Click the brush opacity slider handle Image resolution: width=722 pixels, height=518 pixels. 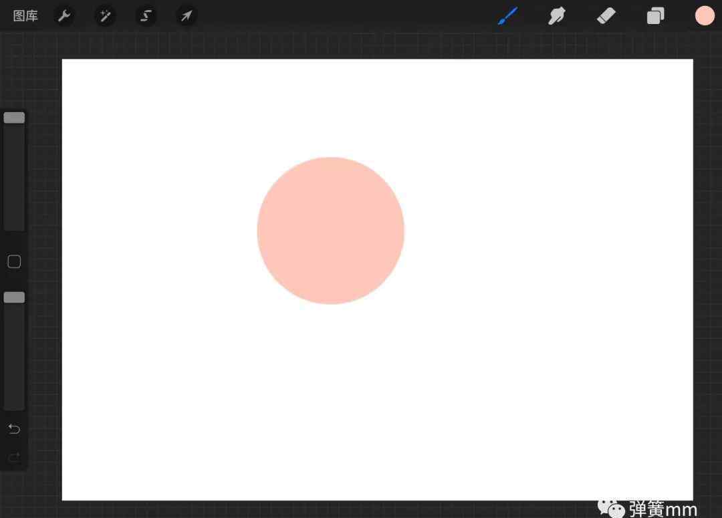(14, 297)
